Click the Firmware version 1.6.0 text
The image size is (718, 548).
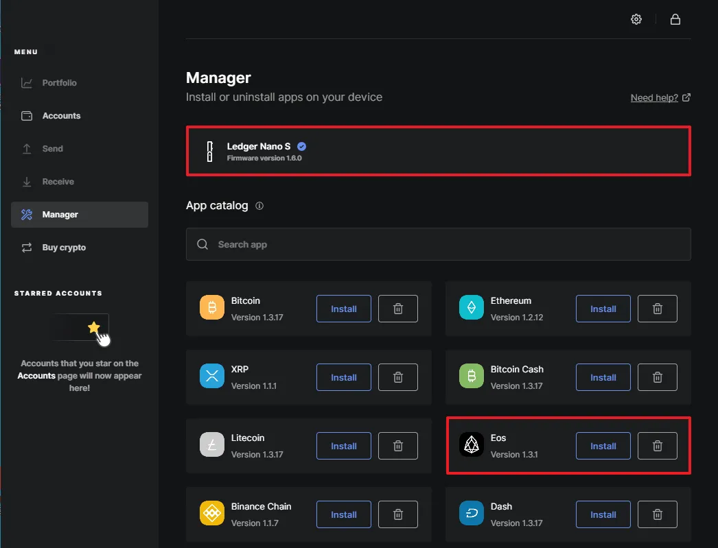(x=264, y=158)
